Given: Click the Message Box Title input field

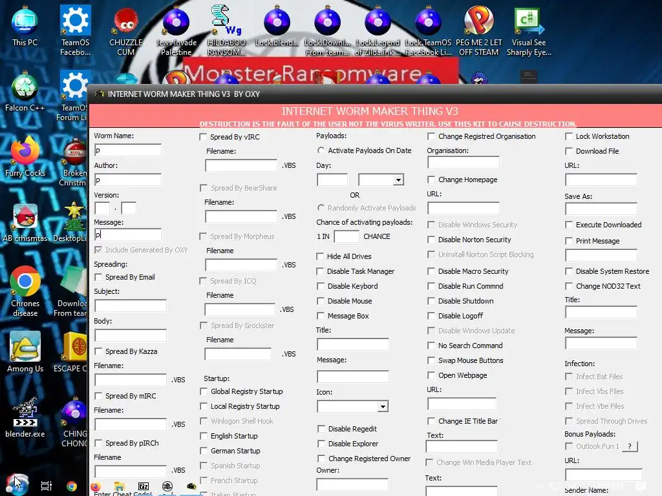Looking at the screenshot, I should click(x=353, y=345).
